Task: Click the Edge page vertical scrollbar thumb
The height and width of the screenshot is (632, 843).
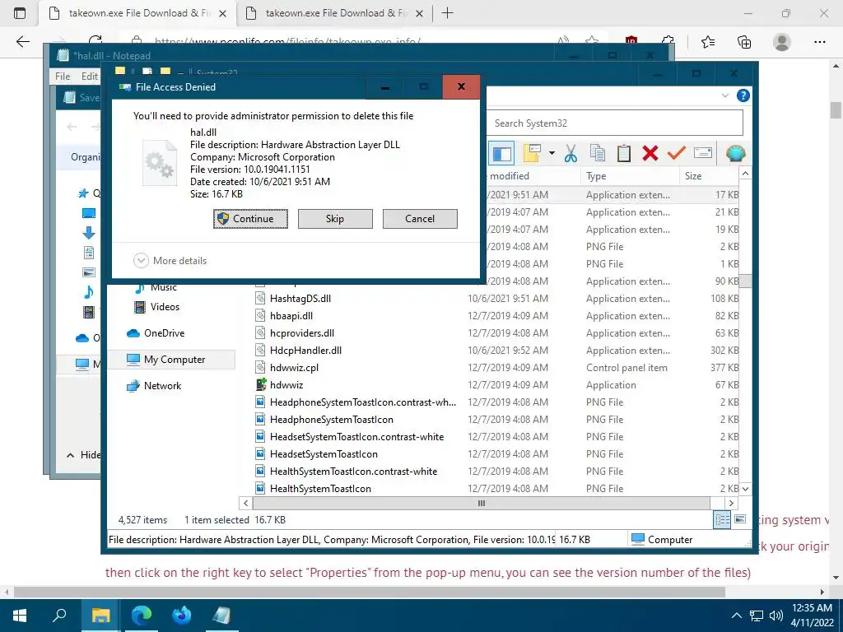Action: pos(836,110)
